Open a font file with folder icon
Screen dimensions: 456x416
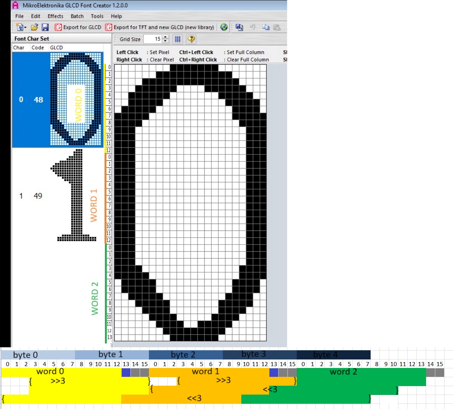pos(34,27)
